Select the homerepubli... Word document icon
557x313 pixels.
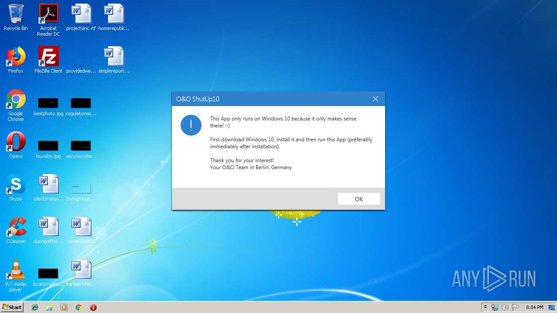click(x=114, y=17)
